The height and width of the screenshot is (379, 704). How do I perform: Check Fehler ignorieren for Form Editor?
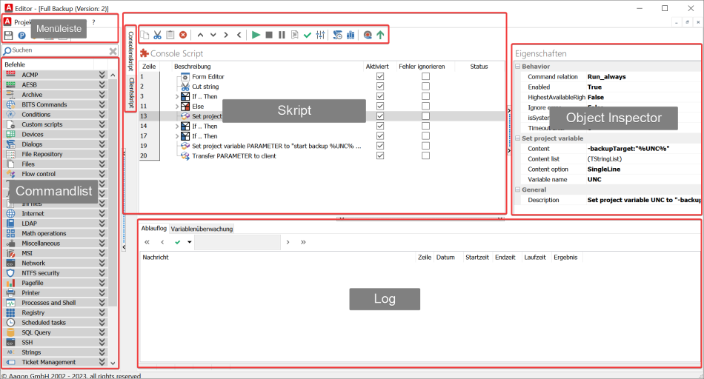[425, 77]
